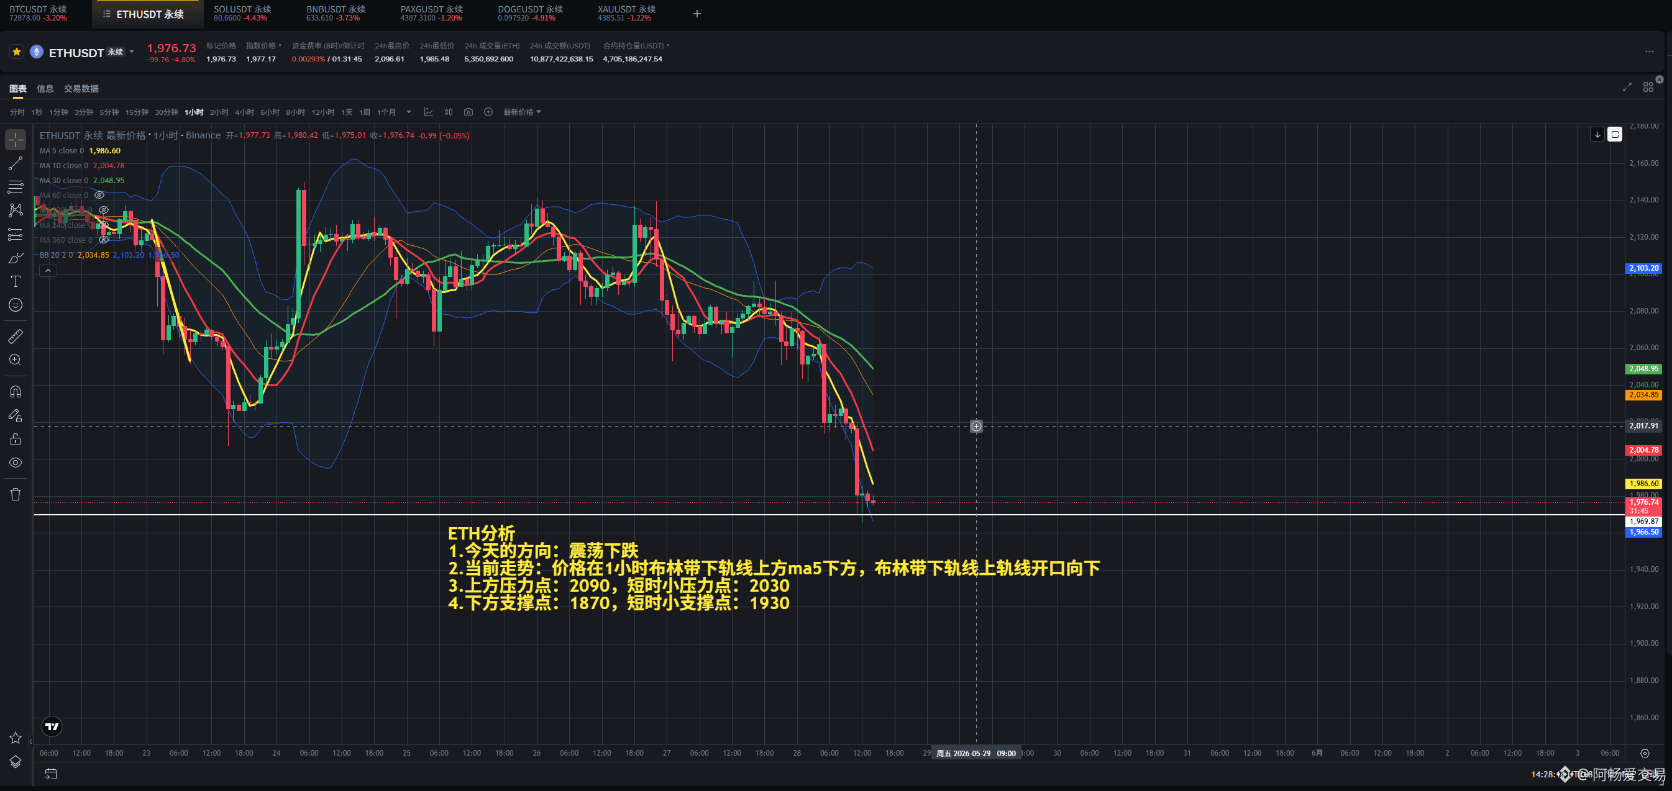Click the TradingView logo on chart
The height and width of the screenshot is (791, 1672).
click(x=52, y=727)
